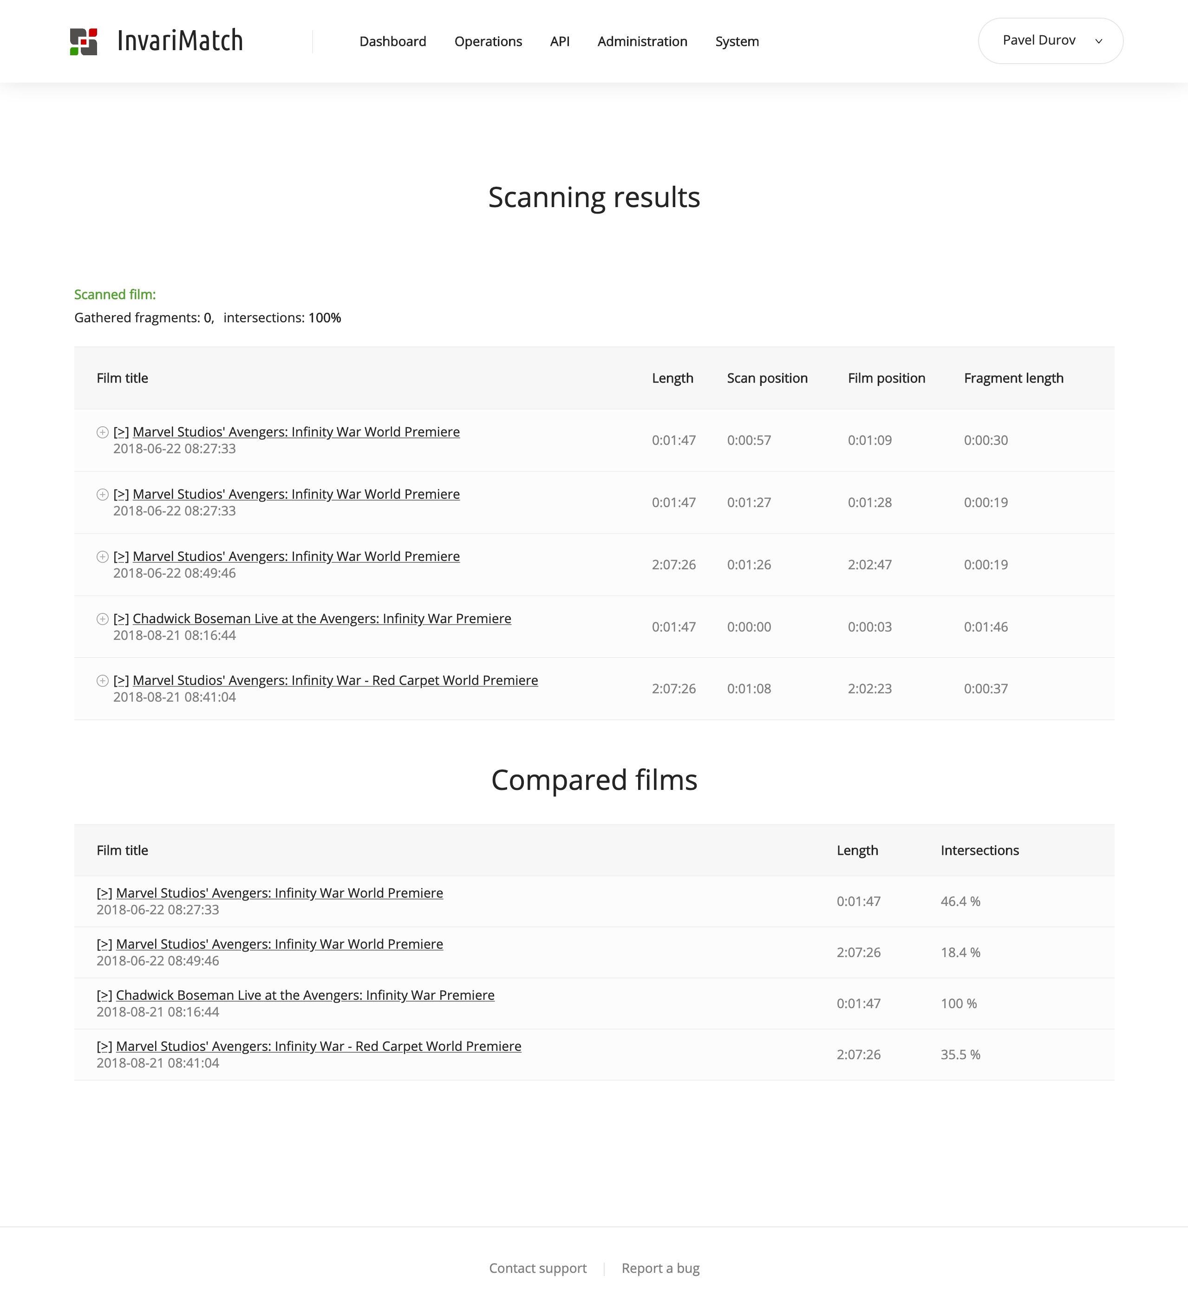Click the [>] icon on the 18.4 % compared film
The height and width of the screenshot is (1310, 1188).
(x=104, y=944)
